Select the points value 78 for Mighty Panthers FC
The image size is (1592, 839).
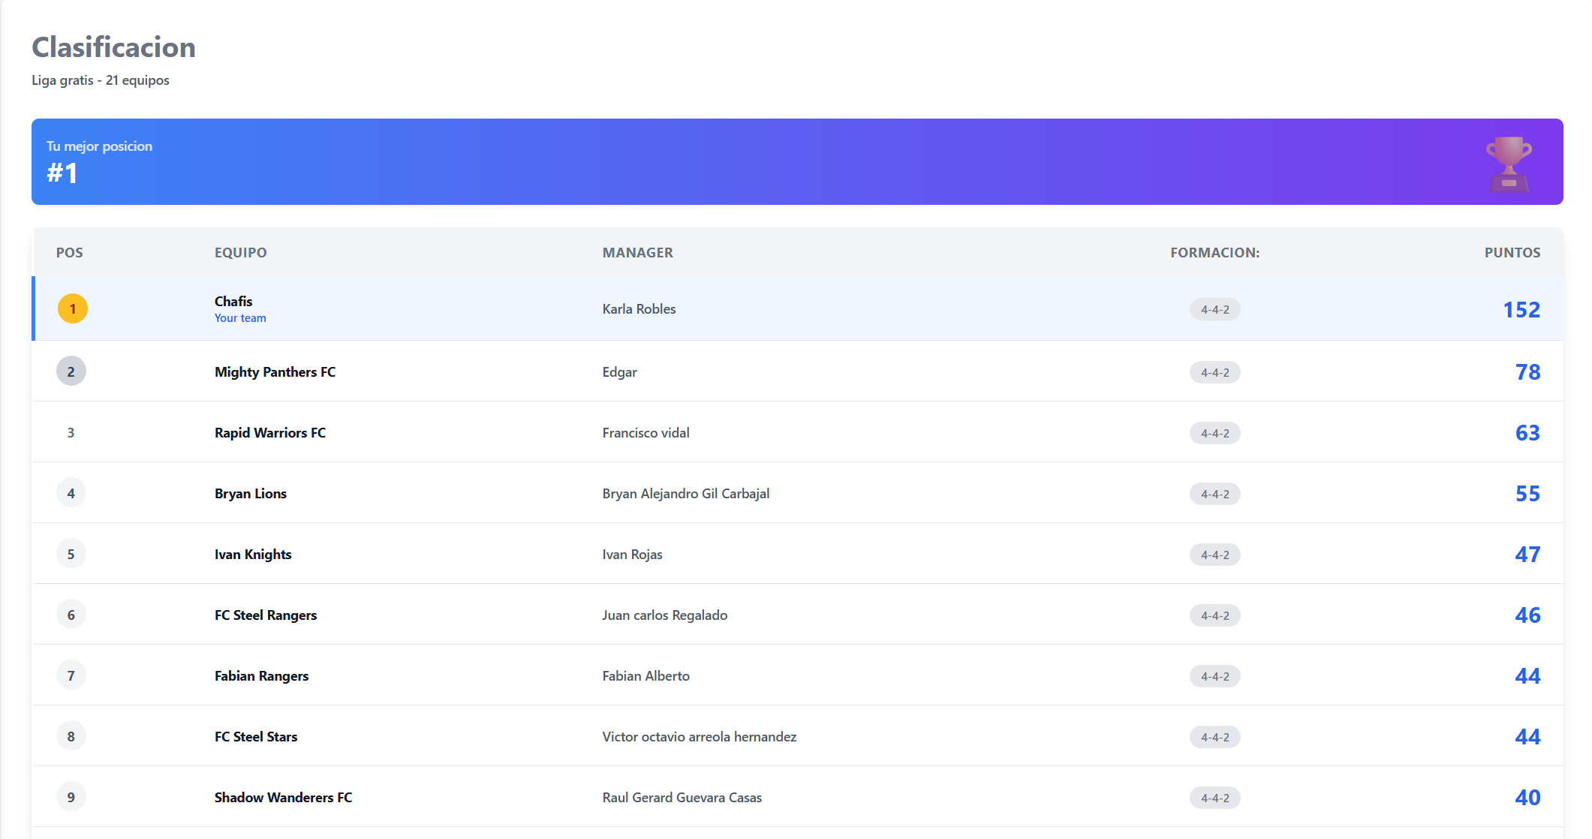coord(1526,371)
